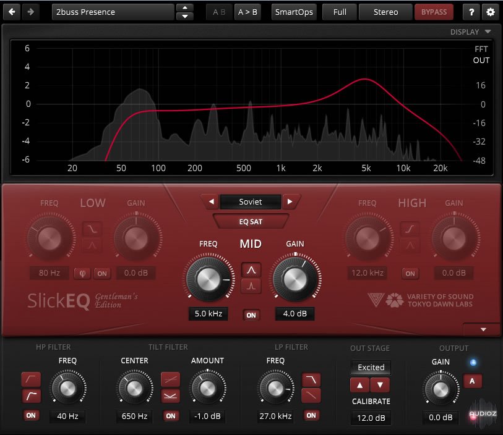Viewport: 503px width, 435px height.
Task: Choose the steep HP filter slope
Action: [31, 396]
